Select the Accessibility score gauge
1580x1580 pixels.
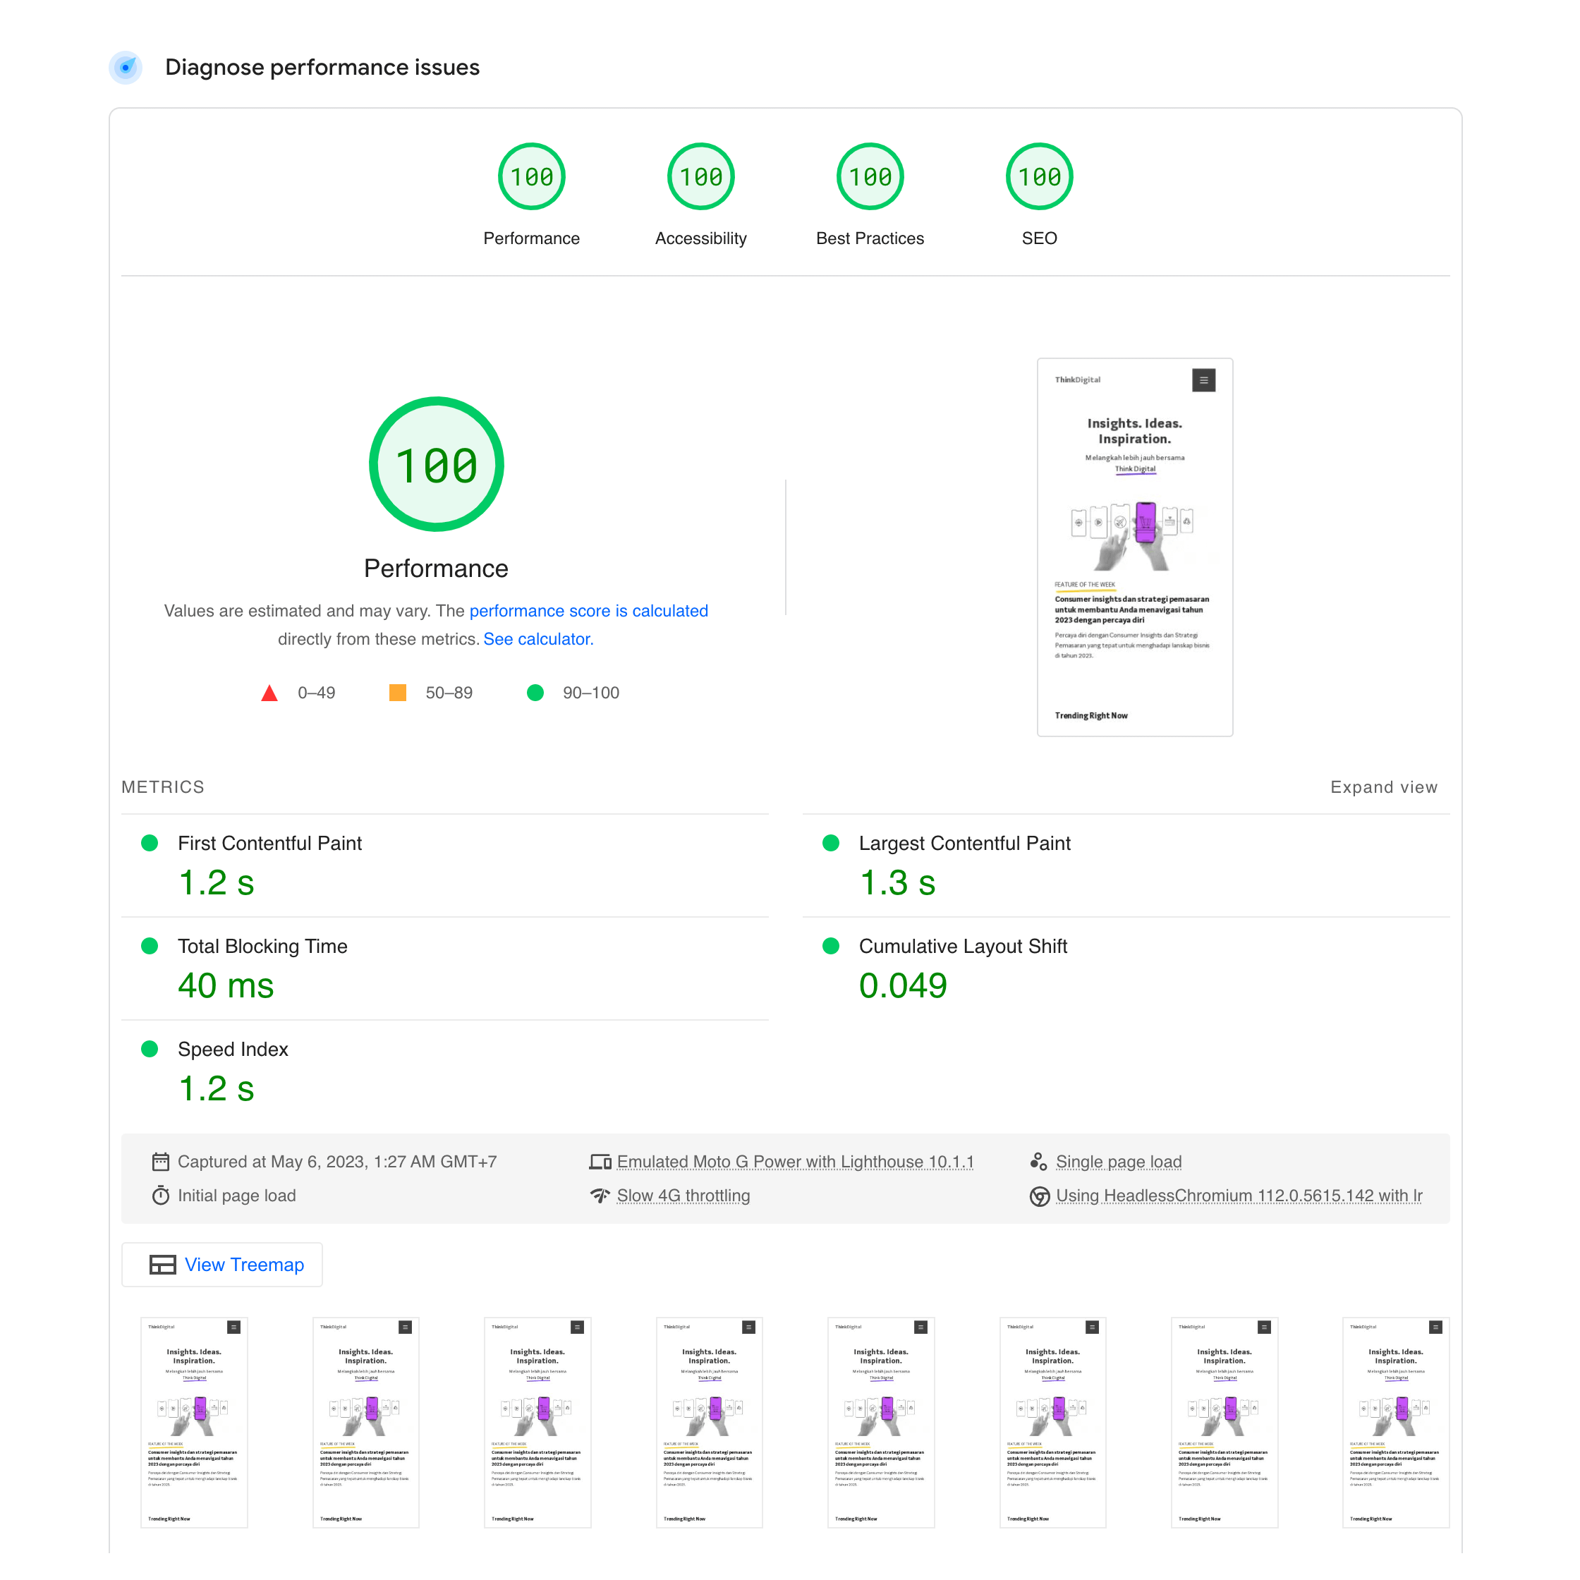click(701, 176)
